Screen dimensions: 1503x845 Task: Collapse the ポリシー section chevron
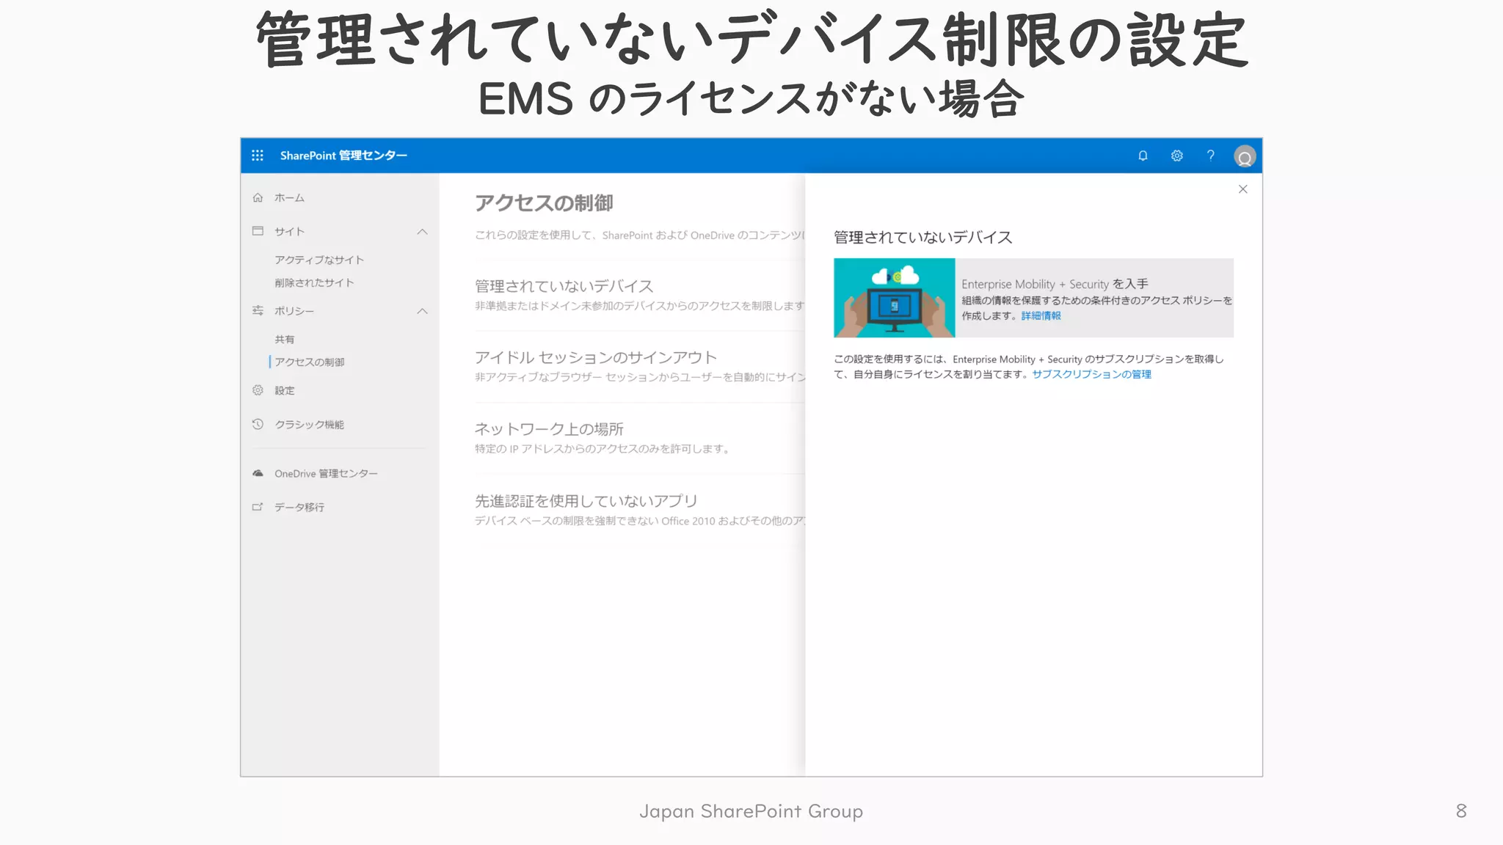point(422,311)
